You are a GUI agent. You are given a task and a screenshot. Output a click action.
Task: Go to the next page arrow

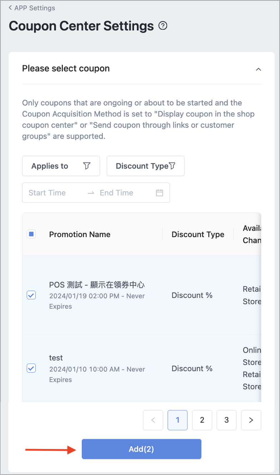point(251,420)
